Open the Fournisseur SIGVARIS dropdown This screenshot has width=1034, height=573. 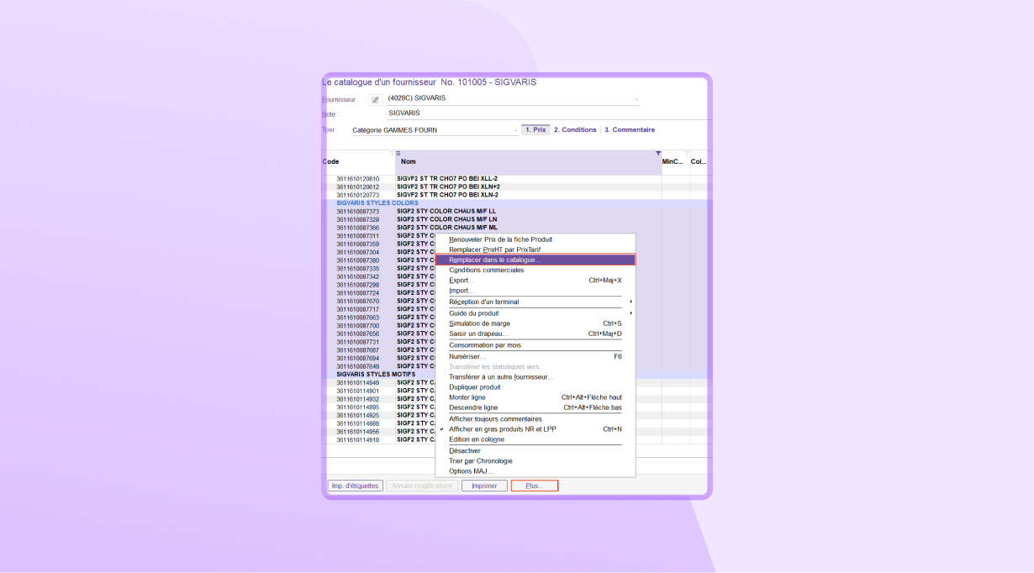coord(636,99)
